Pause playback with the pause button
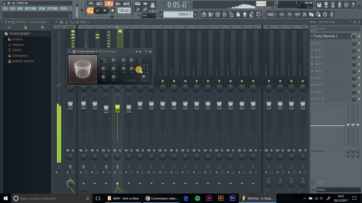 [x=97, y=11]
